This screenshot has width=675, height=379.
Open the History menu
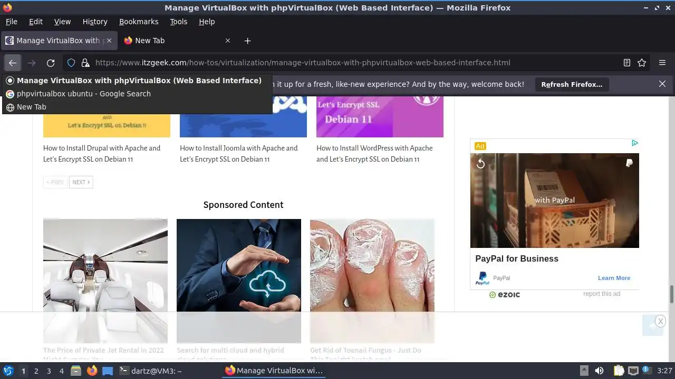click(x=95, y=22)
